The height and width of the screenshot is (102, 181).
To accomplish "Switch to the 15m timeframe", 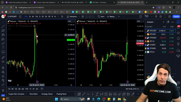I will tap(26, 16).
